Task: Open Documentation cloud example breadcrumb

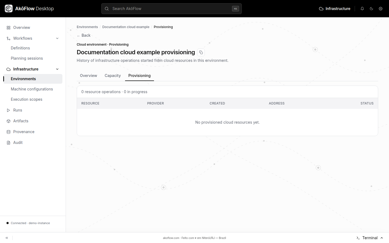Action: [126, 27]
